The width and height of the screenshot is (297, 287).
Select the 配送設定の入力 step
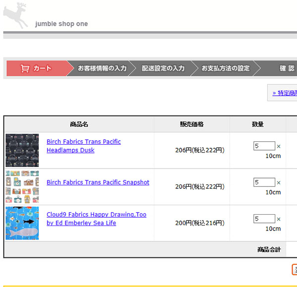[163, 68]
